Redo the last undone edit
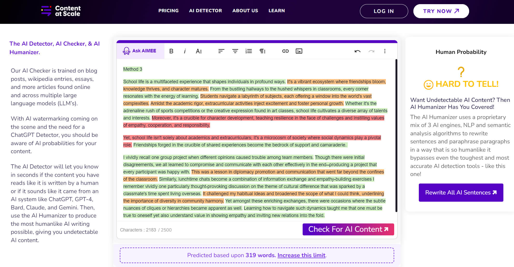This screenshot has height=267, width=514. pos(371,51)
